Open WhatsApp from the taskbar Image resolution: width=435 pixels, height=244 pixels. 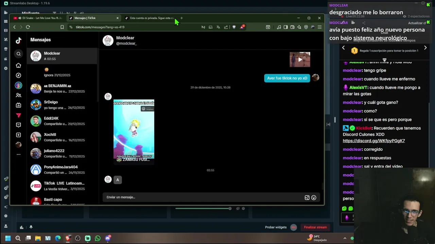click(x=98, y=238)
